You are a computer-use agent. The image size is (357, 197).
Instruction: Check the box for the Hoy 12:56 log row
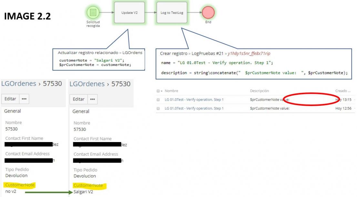click(x=158, y=109)
